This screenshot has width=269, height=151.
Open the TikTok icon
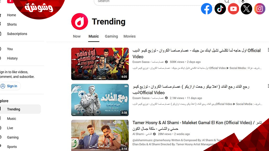coord(220,9)
